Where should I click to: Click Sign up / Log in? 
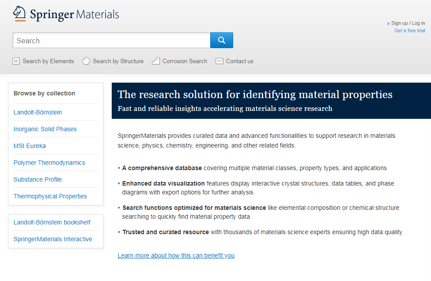(x=408, y=23)
